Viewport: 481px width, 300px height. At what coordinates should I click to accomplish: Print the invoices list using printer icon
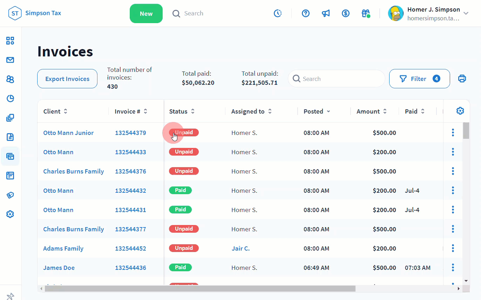[x=462, y=79]
